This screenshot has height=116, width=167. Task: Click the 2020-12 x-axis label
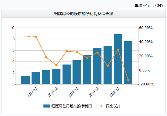click(115, 92)
